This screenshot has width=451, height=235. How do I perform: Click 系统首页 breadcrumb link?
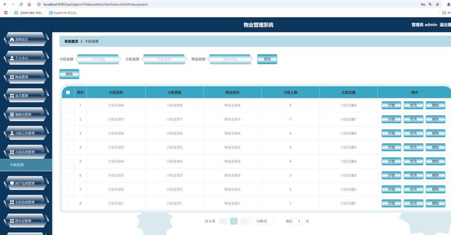[71, 41]
